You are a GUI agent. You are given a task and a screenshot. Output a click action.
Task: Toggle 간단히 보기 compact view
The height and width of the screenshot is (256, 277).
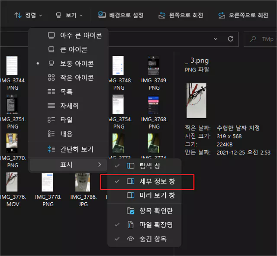(68, 149)
